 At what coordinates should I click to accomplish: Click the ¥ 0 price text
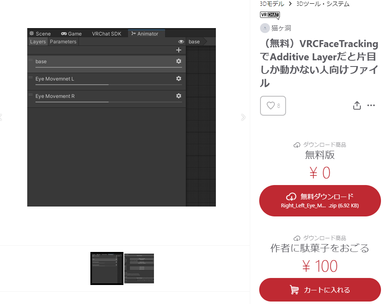pos(320,173)
